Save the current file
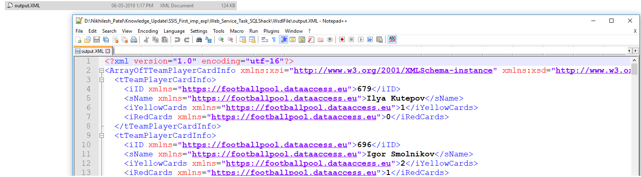Screen dimensions: 641x177 [97, 40]
